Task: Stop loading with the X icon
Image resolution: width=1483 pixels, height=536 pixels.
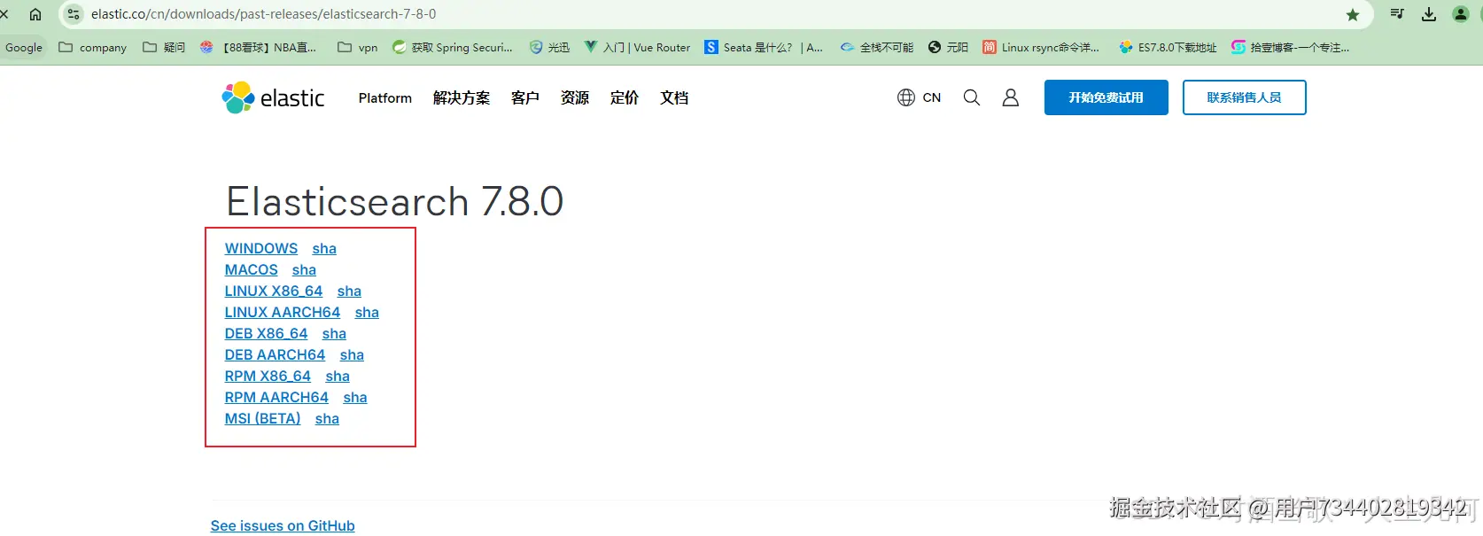Action: click(4, 14)
